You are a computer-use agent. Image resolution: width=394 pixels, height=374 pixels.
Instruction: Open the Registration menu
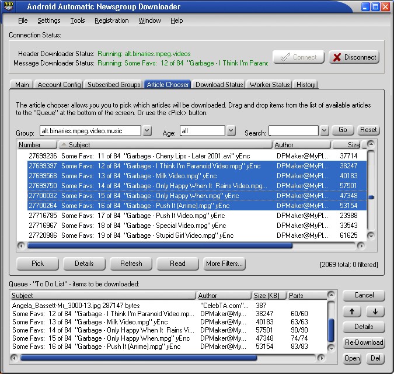(x=111, y=20)
